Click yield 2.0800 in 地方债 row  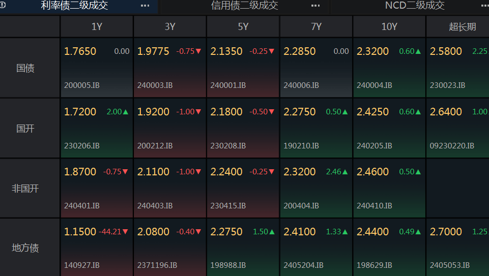153,232
